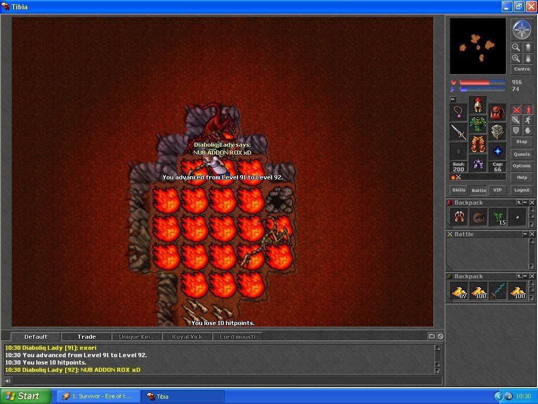Pick the rope in first Backpack
538x404 pixels.
click(479, 217)
